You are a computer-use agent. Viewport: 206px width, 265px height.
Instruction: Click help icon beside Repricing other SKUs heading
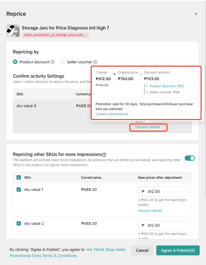[x=104, y=155]
